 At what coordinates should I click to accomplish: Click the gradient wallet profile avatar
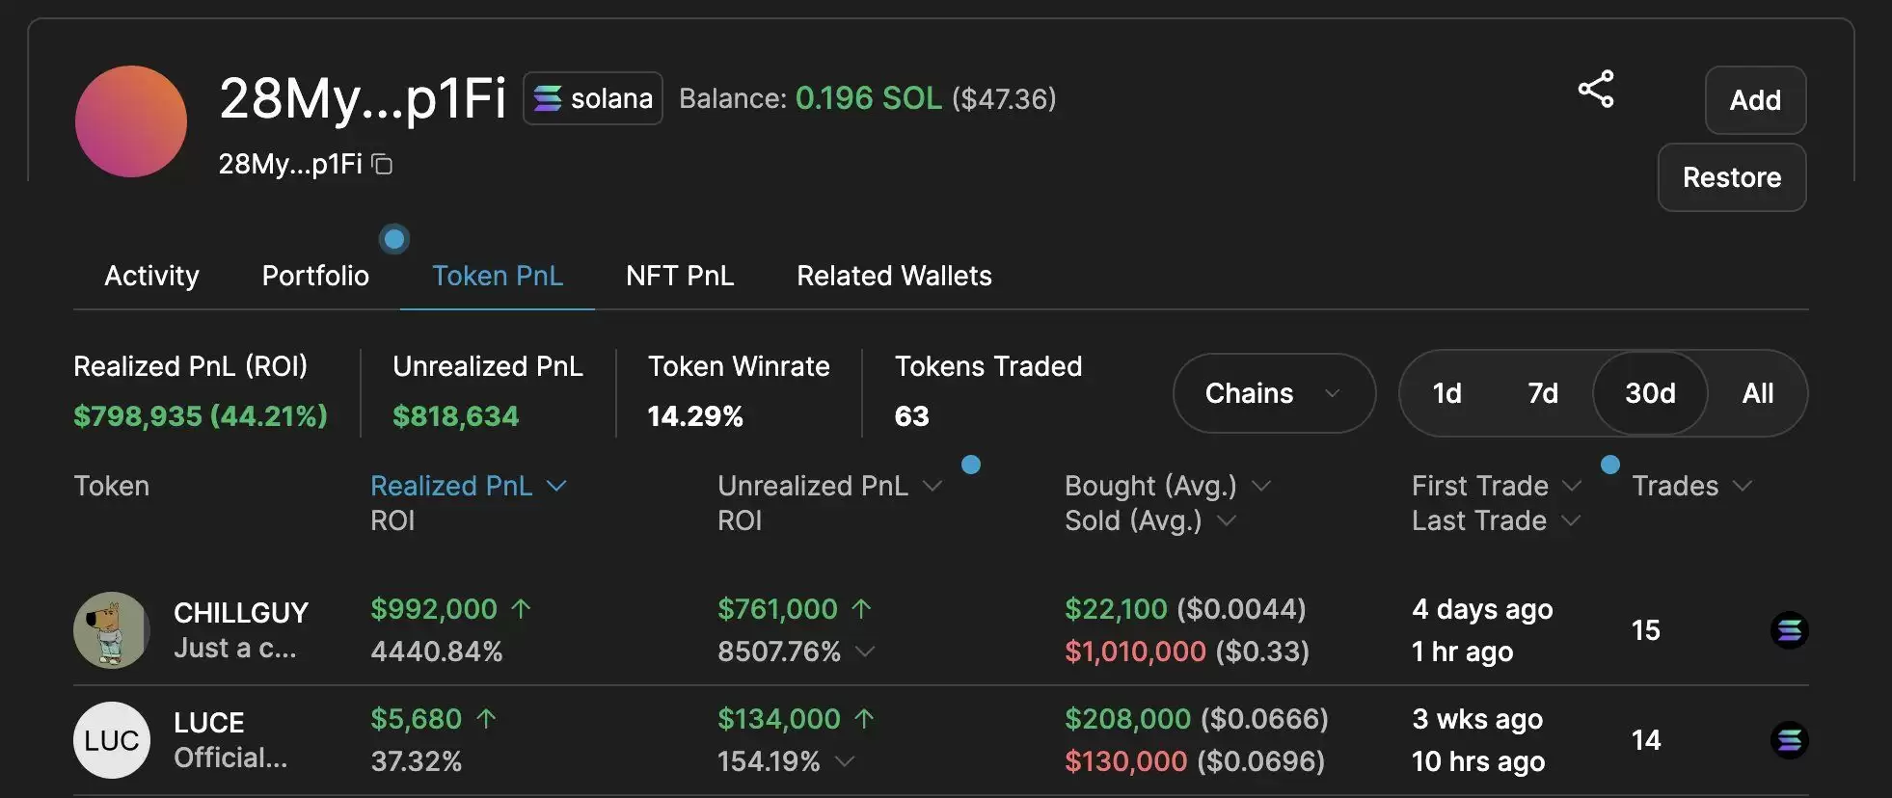(131, 121)
